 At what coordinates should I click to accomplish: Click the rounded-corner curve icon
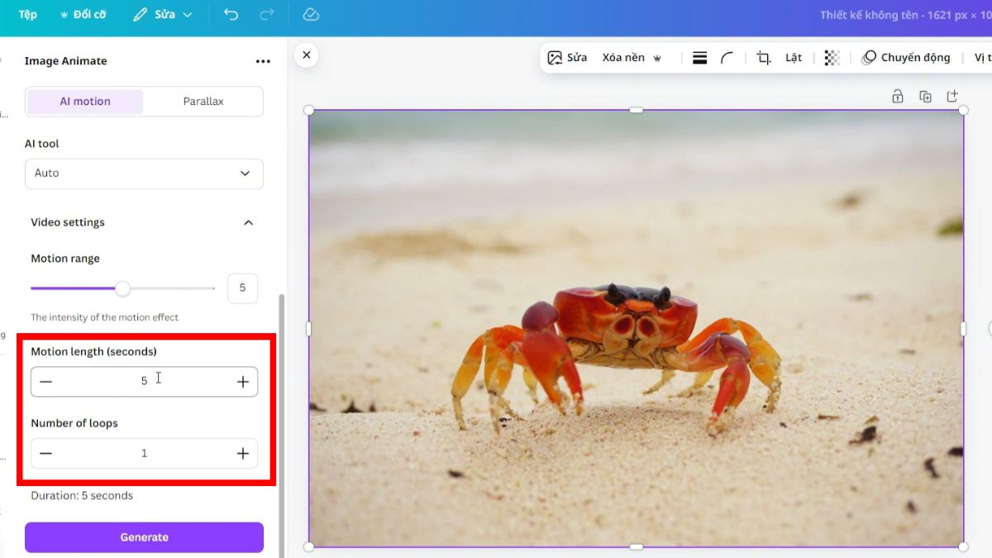tap(727, 57)
